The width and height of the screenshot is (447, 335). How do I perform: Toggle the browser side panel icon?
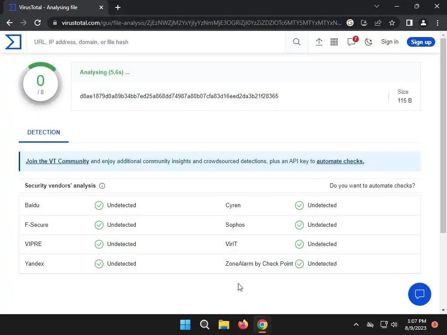pyautogui.click(x=409, y=23)
